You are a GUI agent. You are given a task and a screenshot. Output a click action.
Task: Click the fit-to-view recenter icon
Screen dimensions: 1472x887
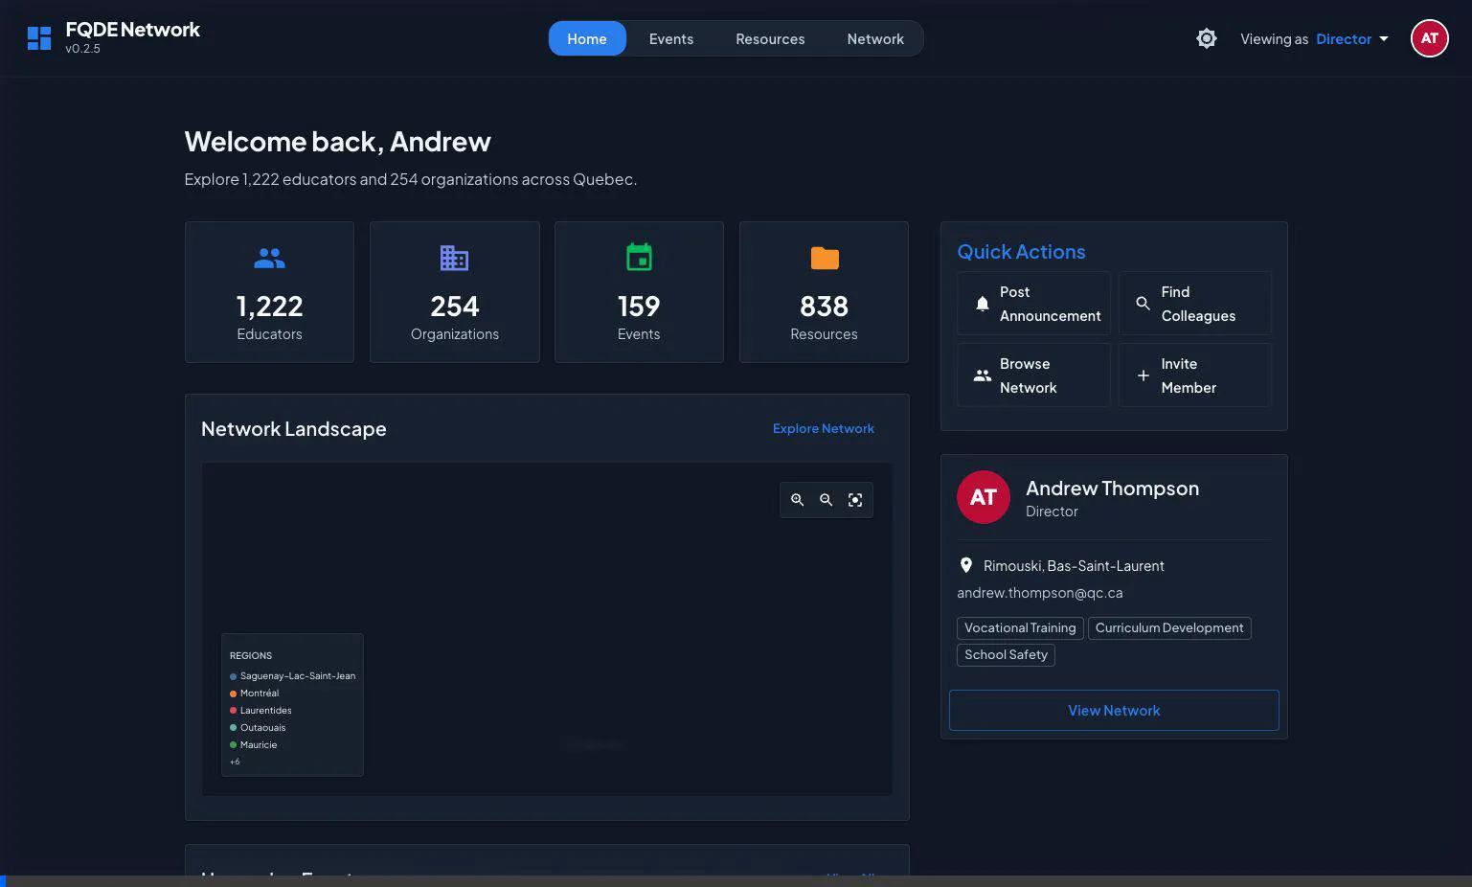click(855, 500)
